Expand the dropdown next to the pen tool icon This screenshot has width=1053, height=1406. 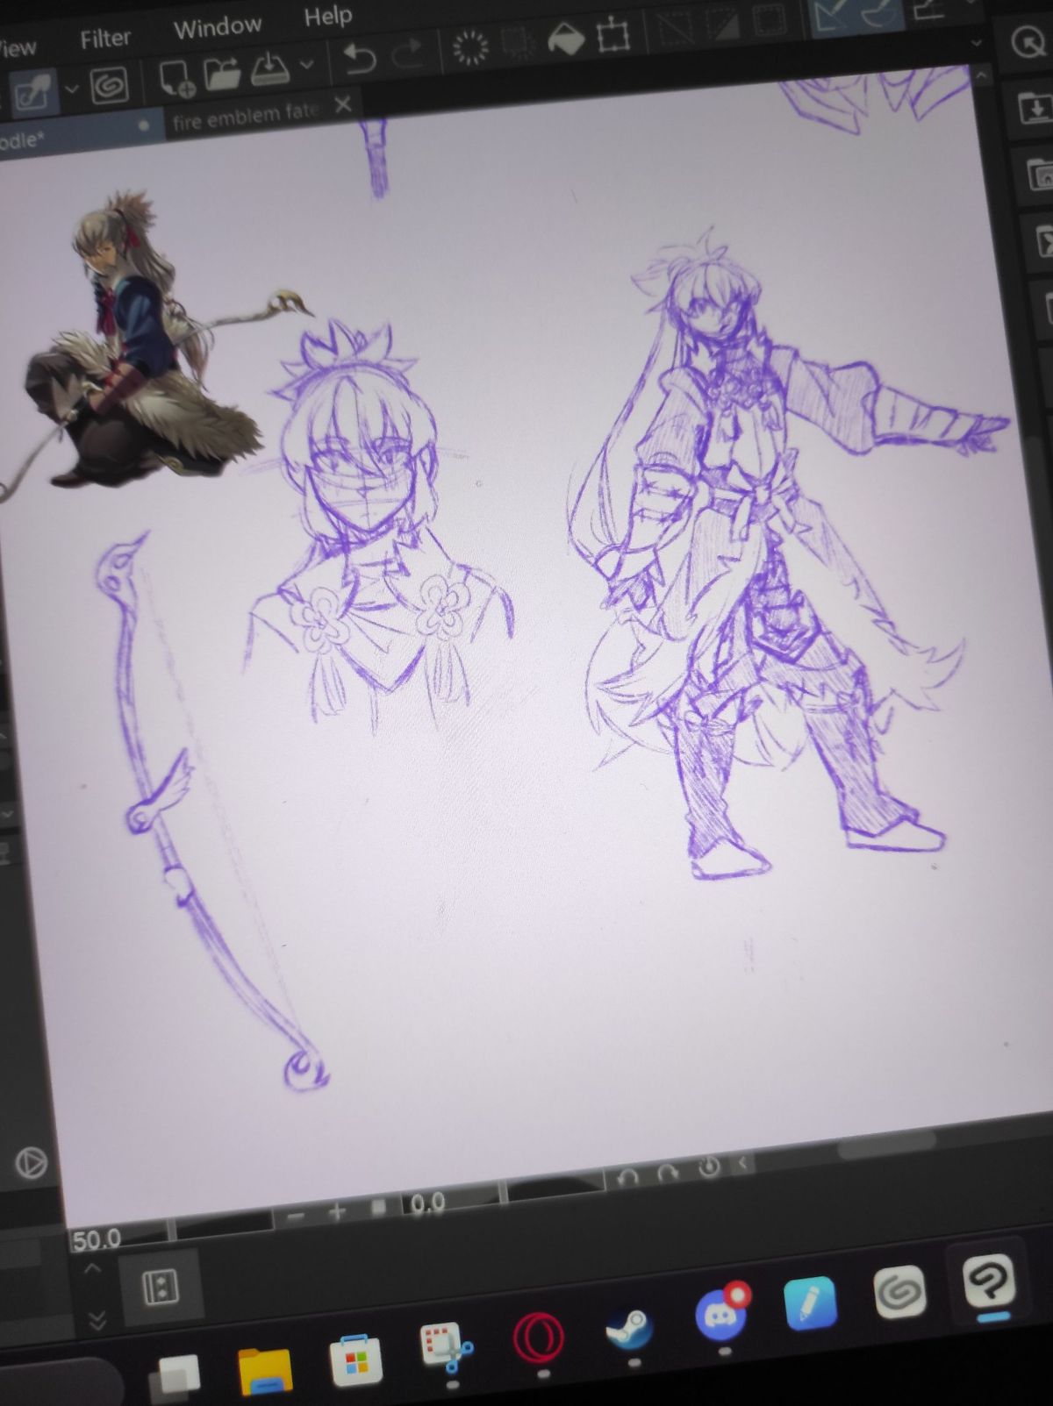click(x=72, y=89)
